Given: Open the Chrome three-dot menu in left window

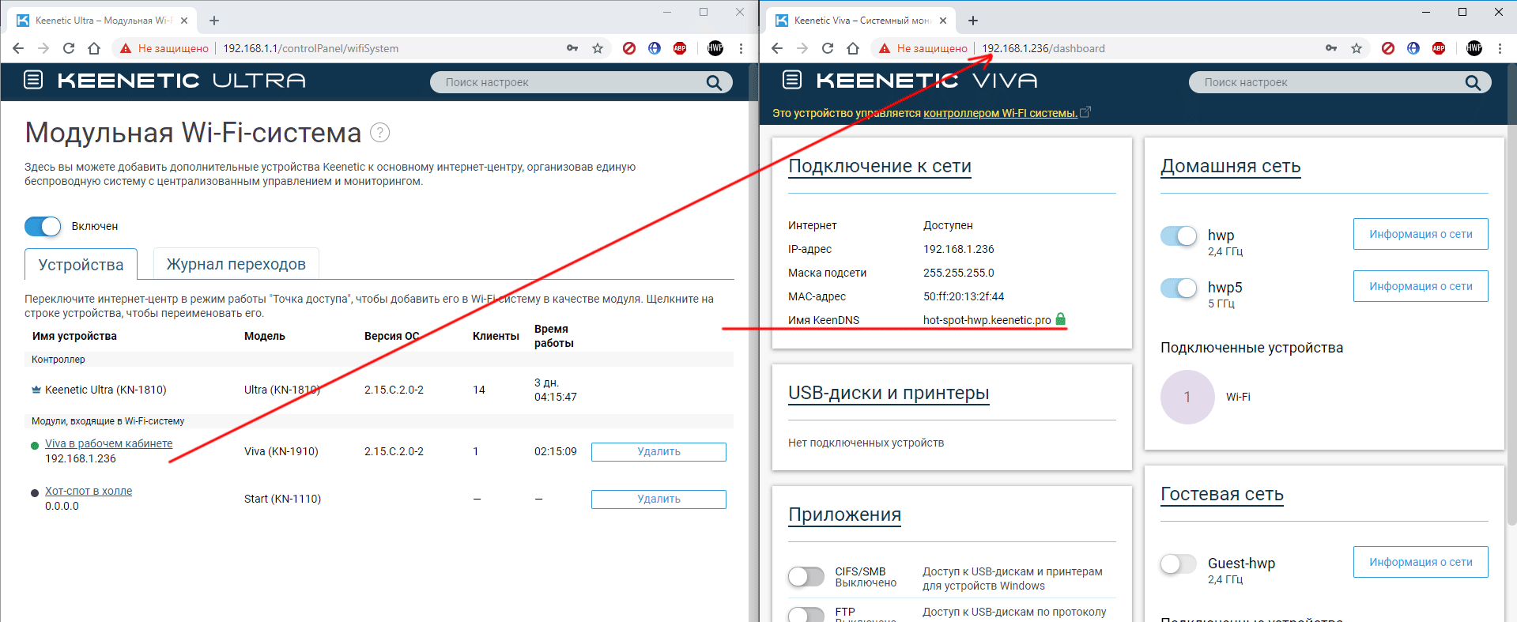Looking at the screenshot, I should pos(741,48).
